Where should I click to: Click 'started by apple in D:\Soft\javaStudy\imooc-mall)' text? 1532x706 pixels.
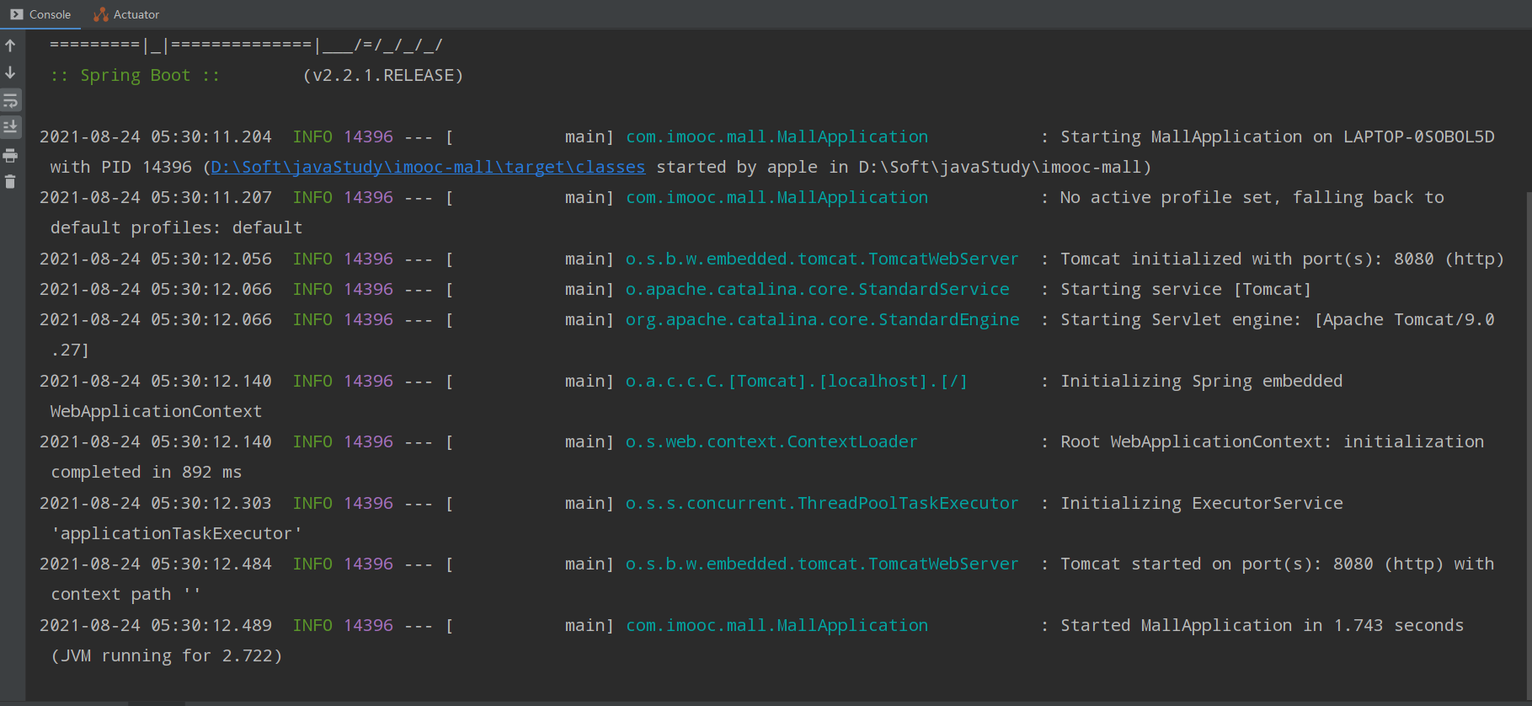[904, 167]
